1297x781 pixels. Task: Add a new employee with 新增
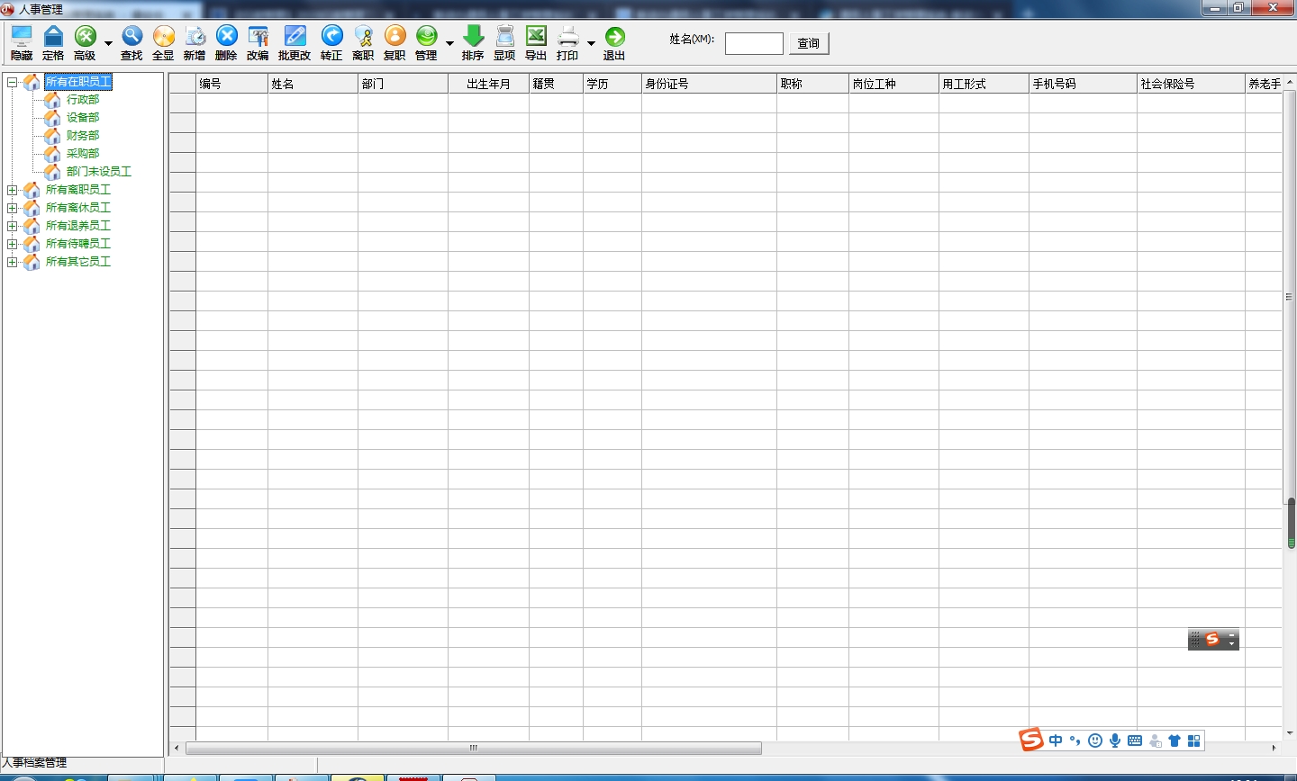point(195,42)
